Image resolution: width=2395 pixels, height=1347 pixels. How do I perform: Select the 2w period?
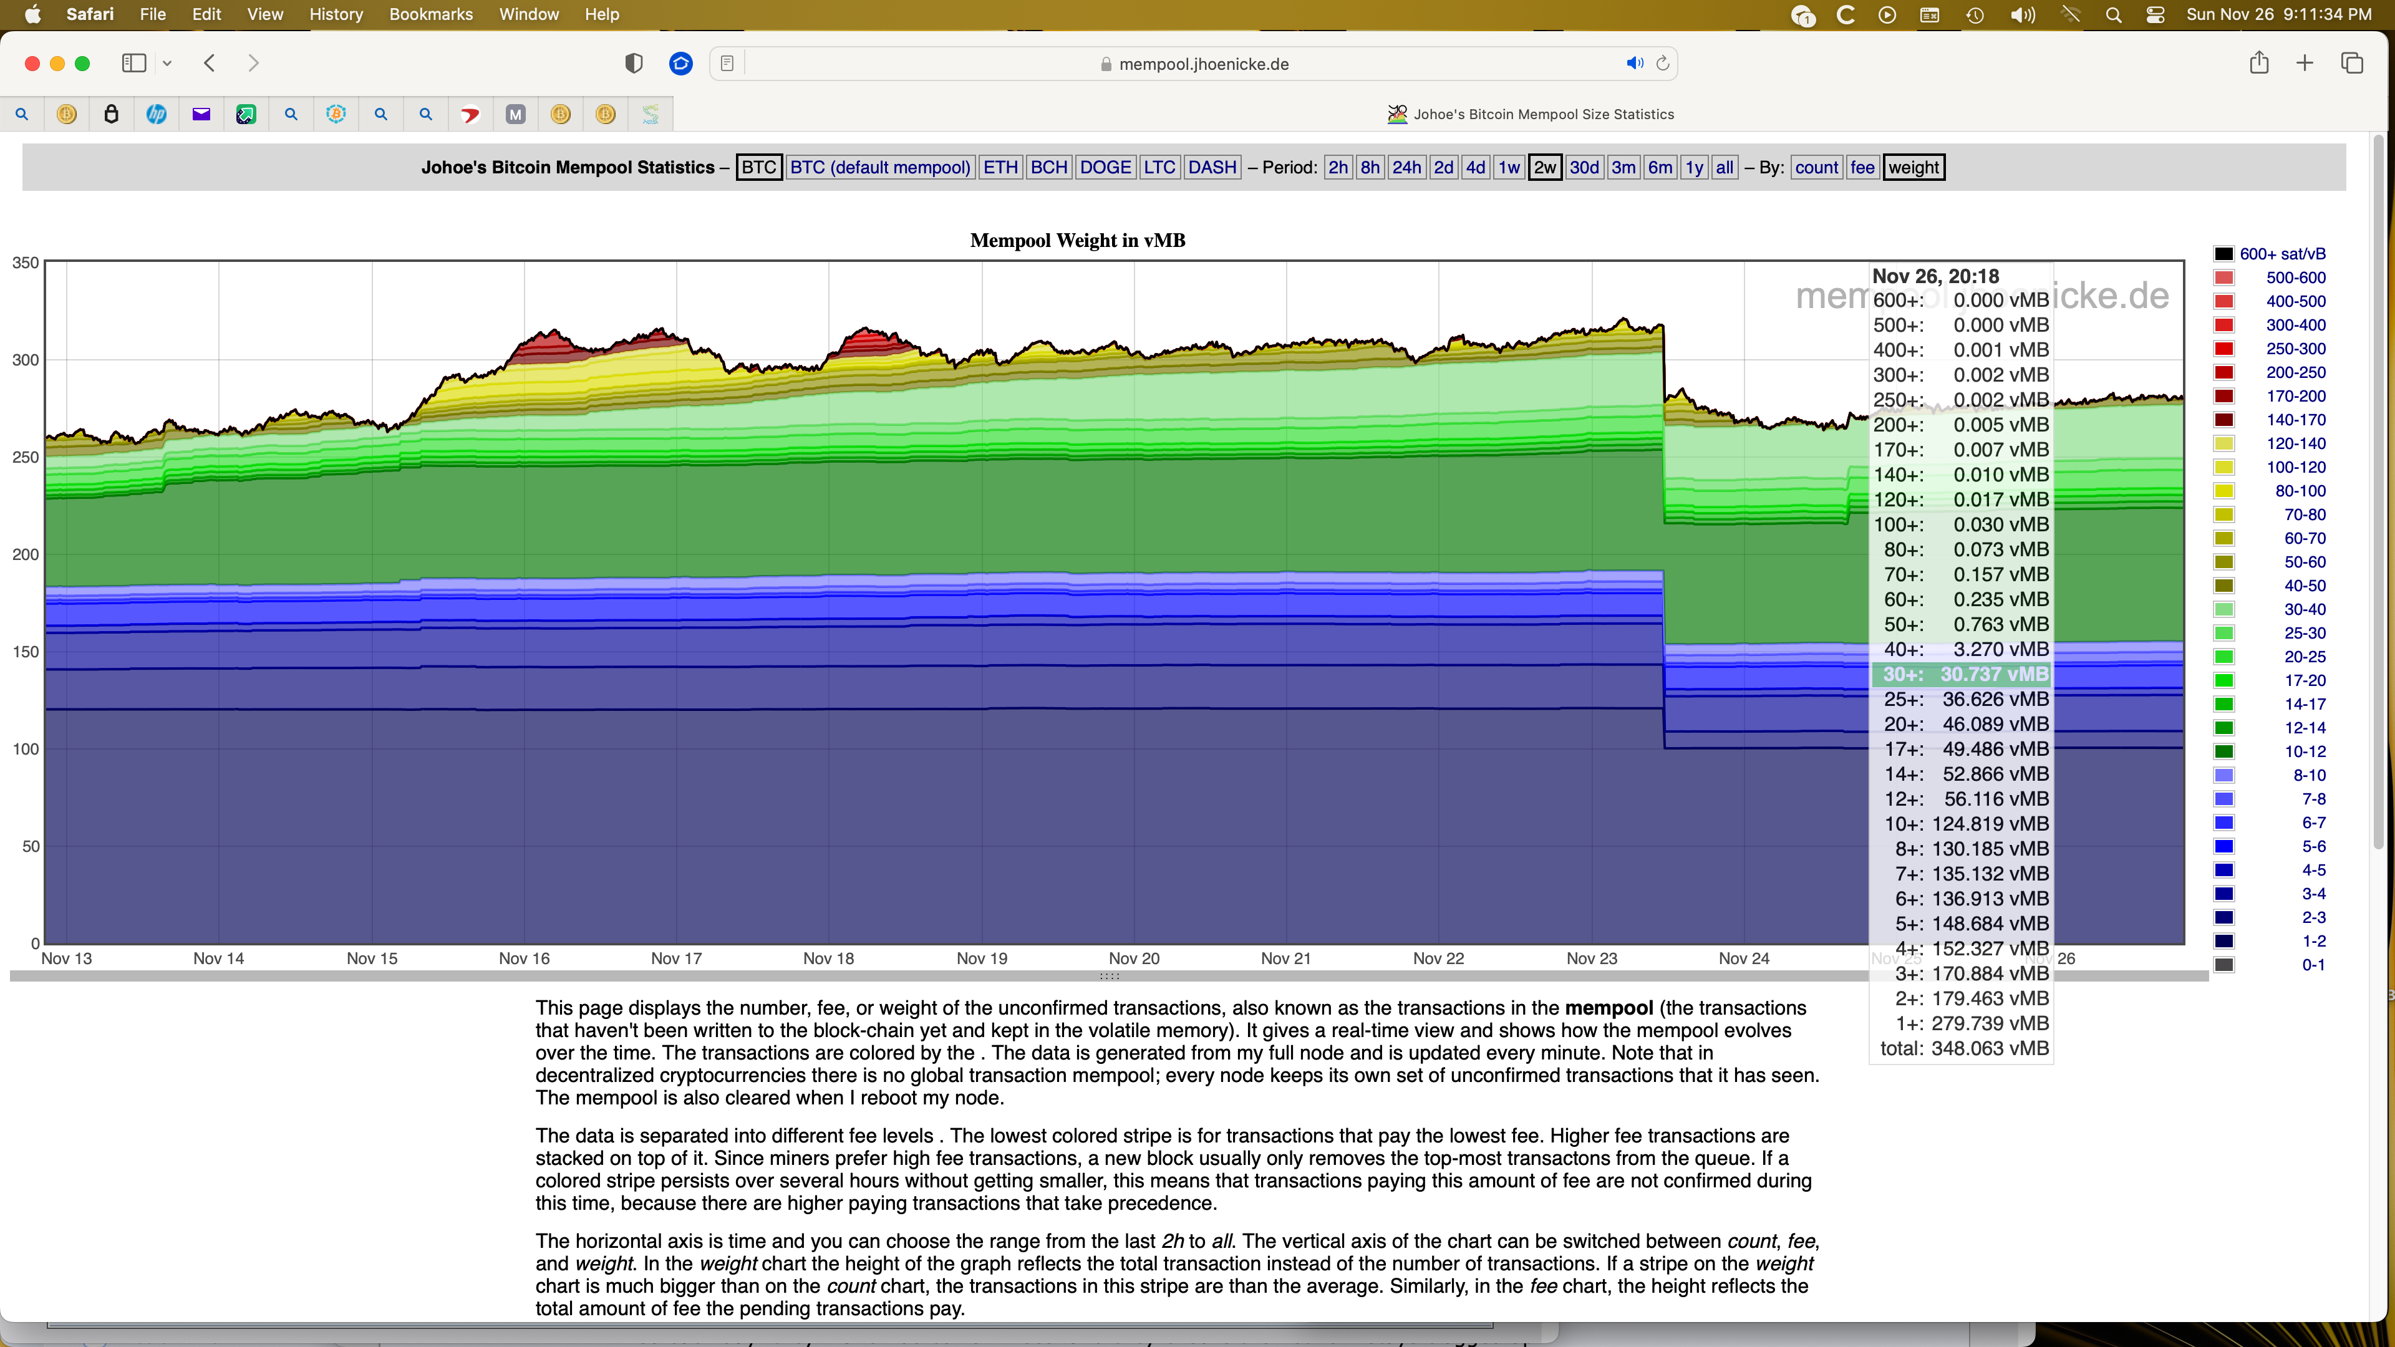click(x=1546, y=167)
